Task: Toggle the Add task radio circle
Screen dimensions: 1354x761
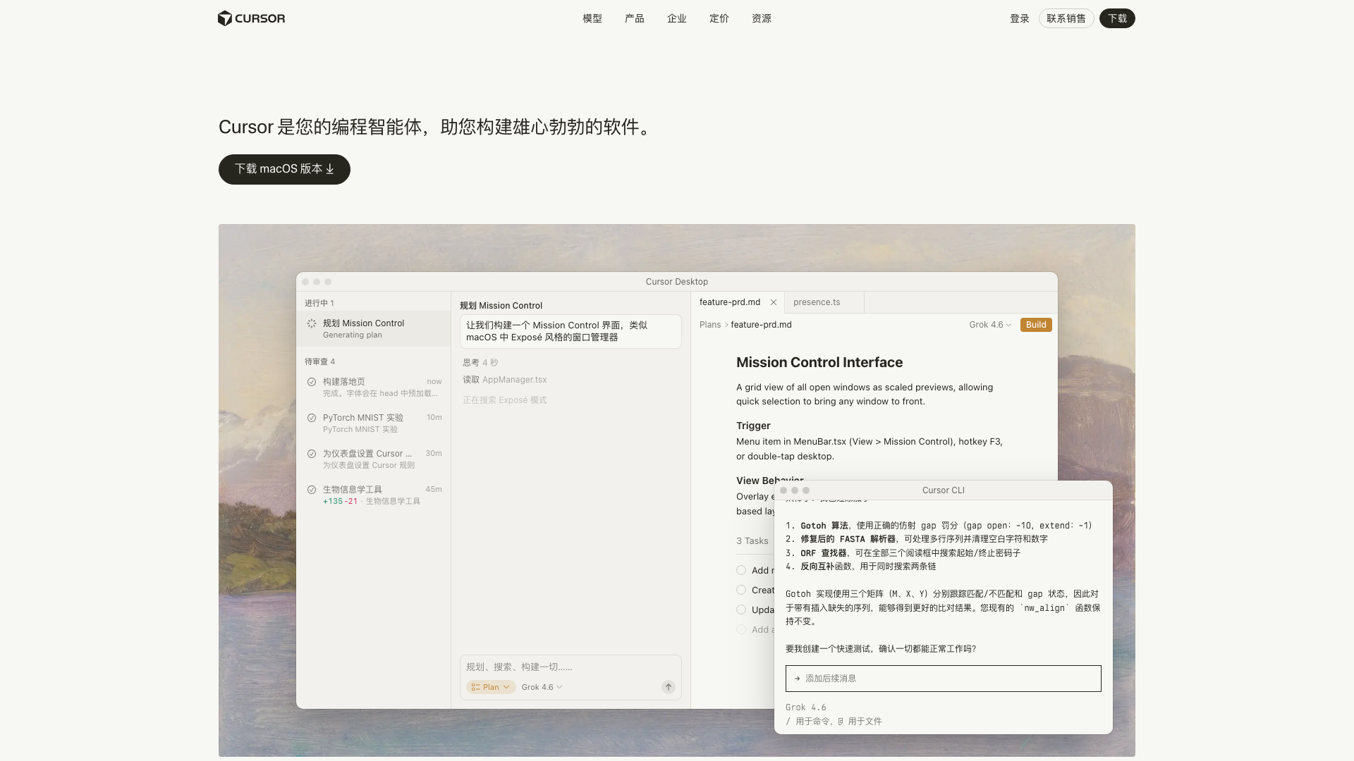Action: (x=741, y=571)
